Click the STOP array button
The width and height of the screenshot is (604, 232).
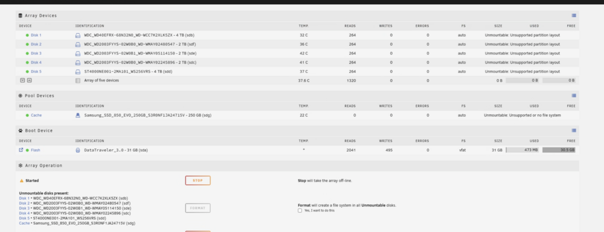tap(198, 181)
